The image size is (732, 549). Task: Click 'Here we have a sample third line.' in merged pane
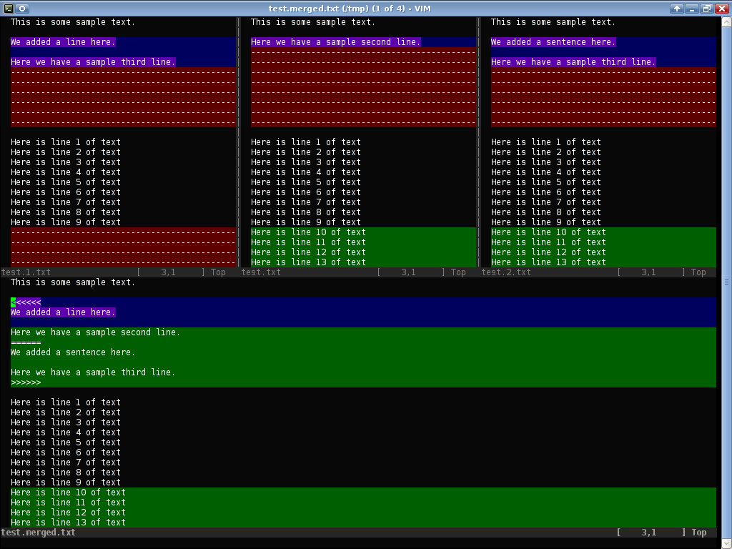coord(93,372)
